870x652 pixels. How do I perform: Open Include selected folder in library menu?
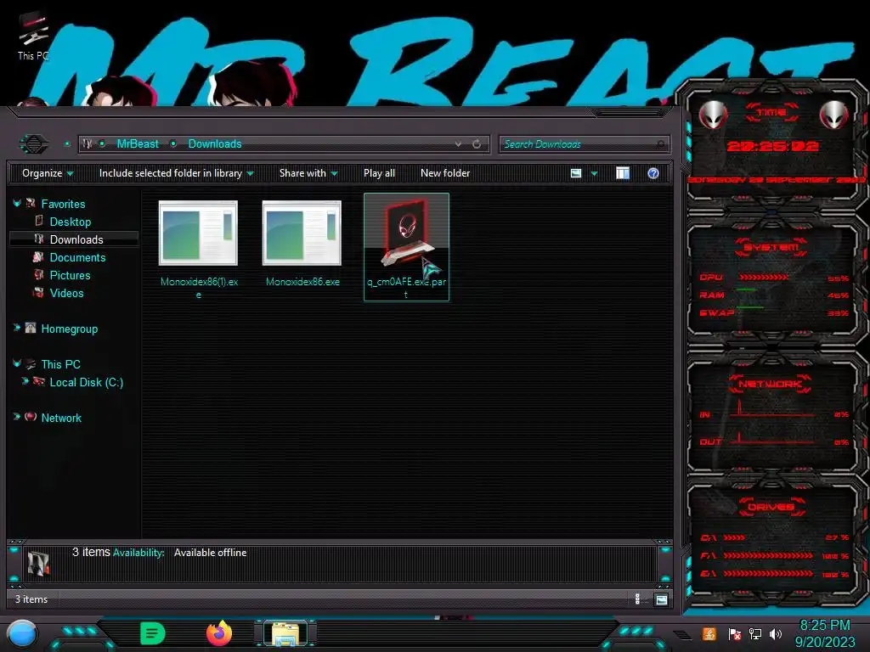click(176, 173)
